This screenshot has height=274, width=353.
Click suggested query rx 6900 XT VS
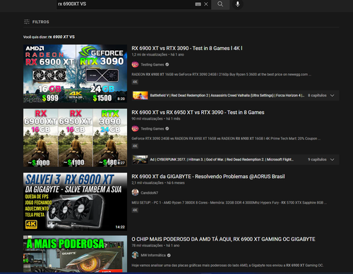(61, 37)
